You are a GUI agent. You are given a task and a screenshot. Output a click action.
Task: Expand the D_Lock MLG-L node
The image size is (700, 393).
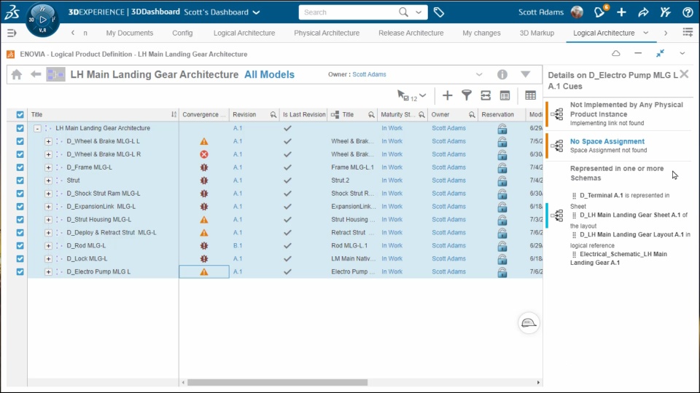click(x=48, y=259)
